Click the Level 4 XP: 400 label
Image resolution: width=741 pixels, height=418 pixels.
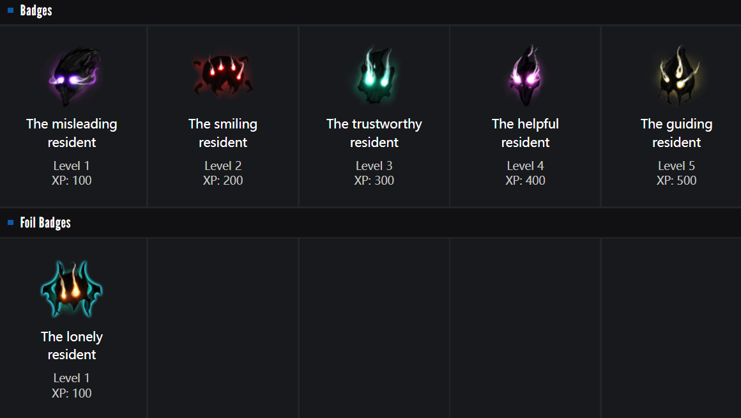click(x=525, y=173)
